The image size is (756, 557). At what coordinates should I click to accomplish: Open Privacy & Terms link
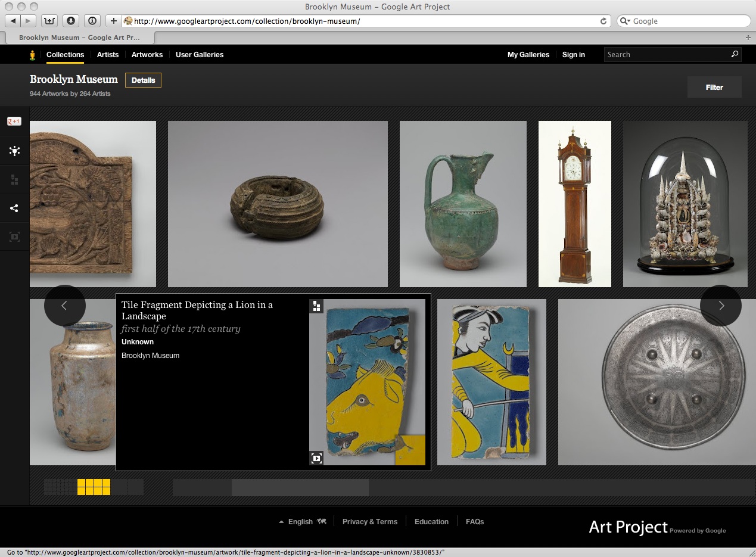pyautogui.click(x=370, y=521)
